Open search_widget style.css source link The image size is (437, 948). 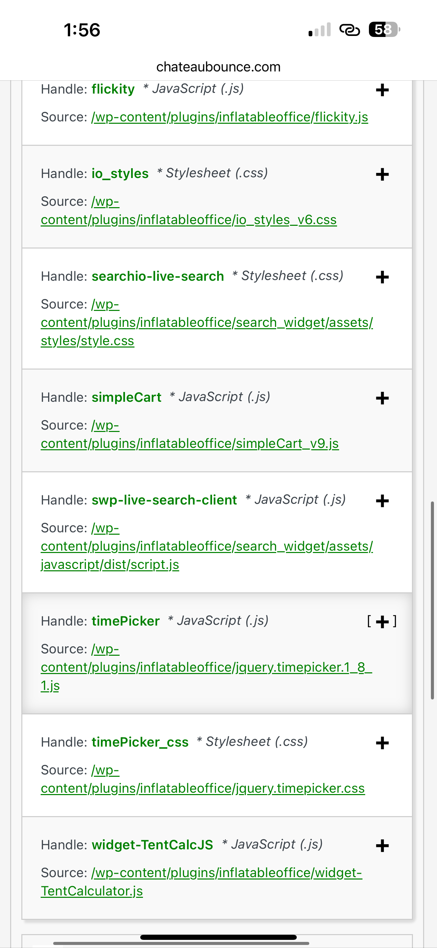click(206, 323)
